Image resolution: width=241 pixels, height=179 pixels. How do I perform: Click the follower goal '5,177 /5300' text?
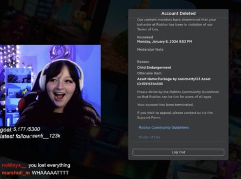[x=27, y=129]
